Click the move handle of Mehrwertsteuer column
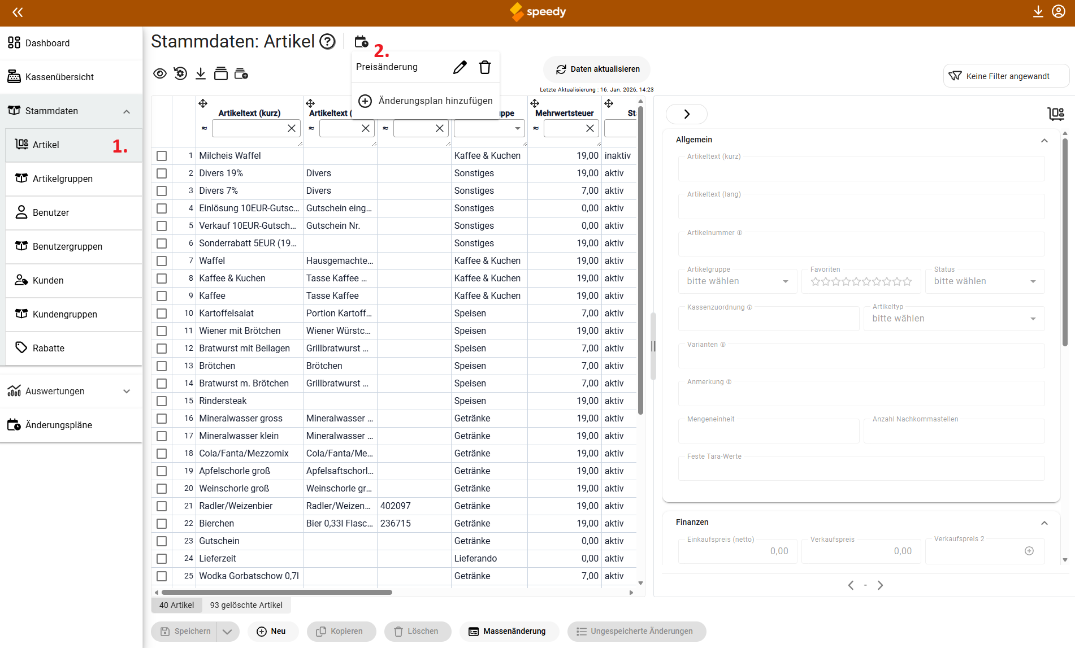The height and width of the screenshot is (648, 1075). 535,103
